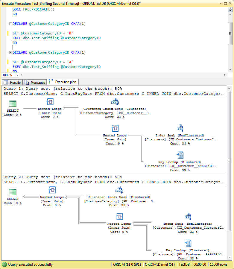
Task: Click the outer Nested Loops icon in Query 1
Action: (x=50, y=102)
